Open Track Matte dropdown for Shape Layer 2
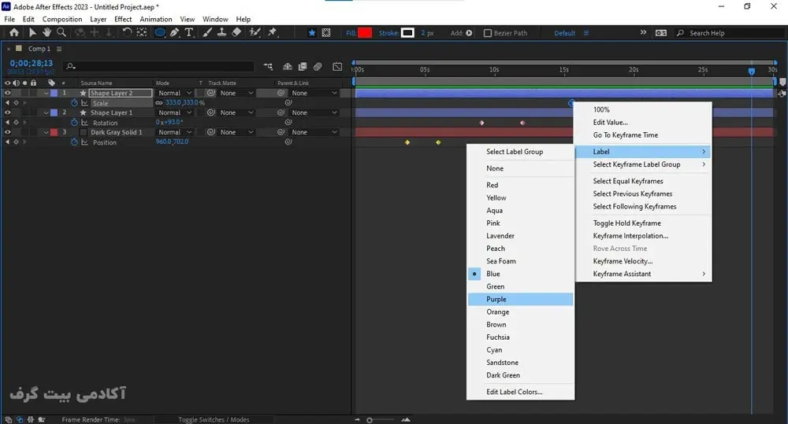 tap(236, 93)
